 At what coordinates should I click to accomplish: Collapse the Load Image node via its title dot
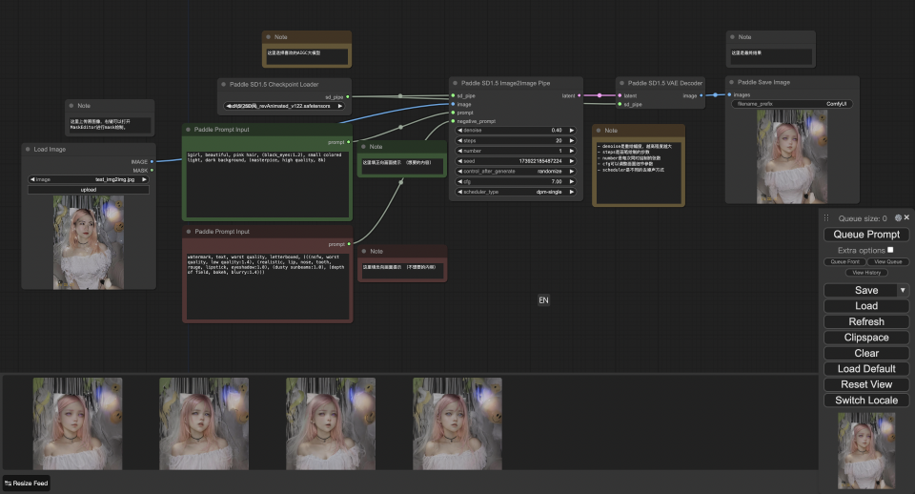[x=28, y=149]
